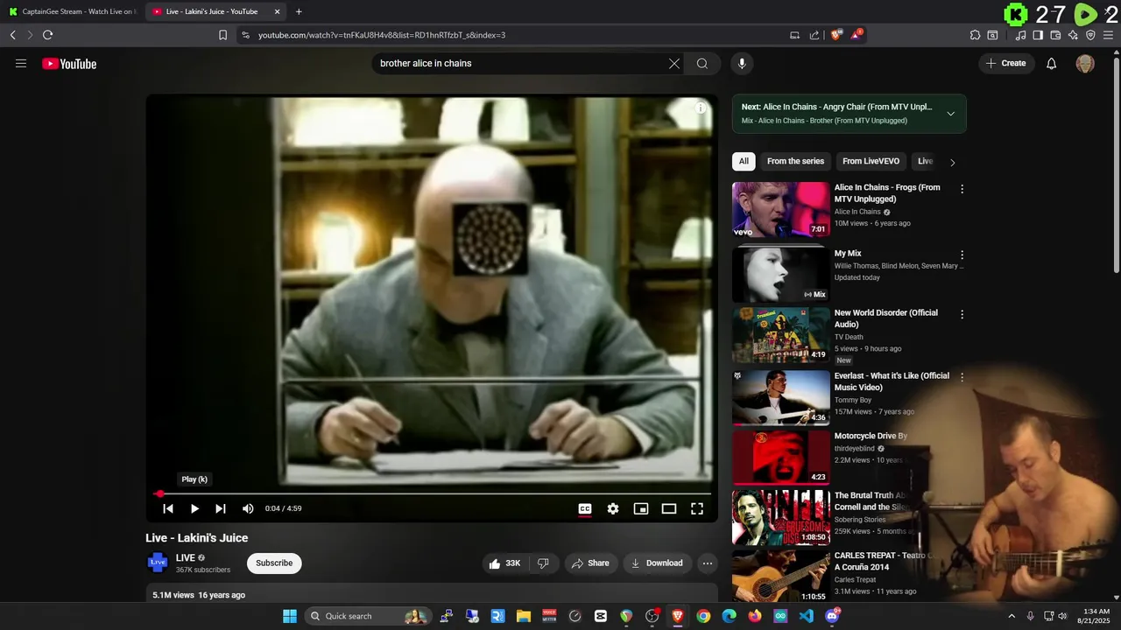Click the Create button

(x=1006, y=63)
